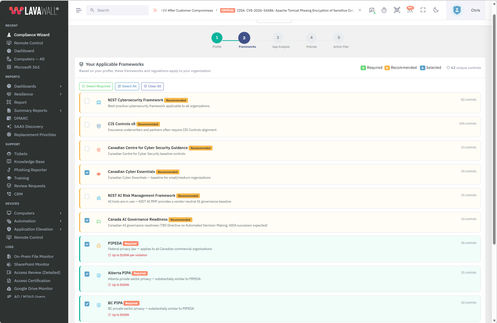Click the QR code scanner icon

coord(397,10)
